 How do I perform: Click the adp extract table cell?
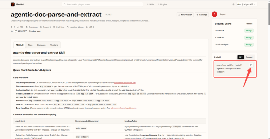98,137
